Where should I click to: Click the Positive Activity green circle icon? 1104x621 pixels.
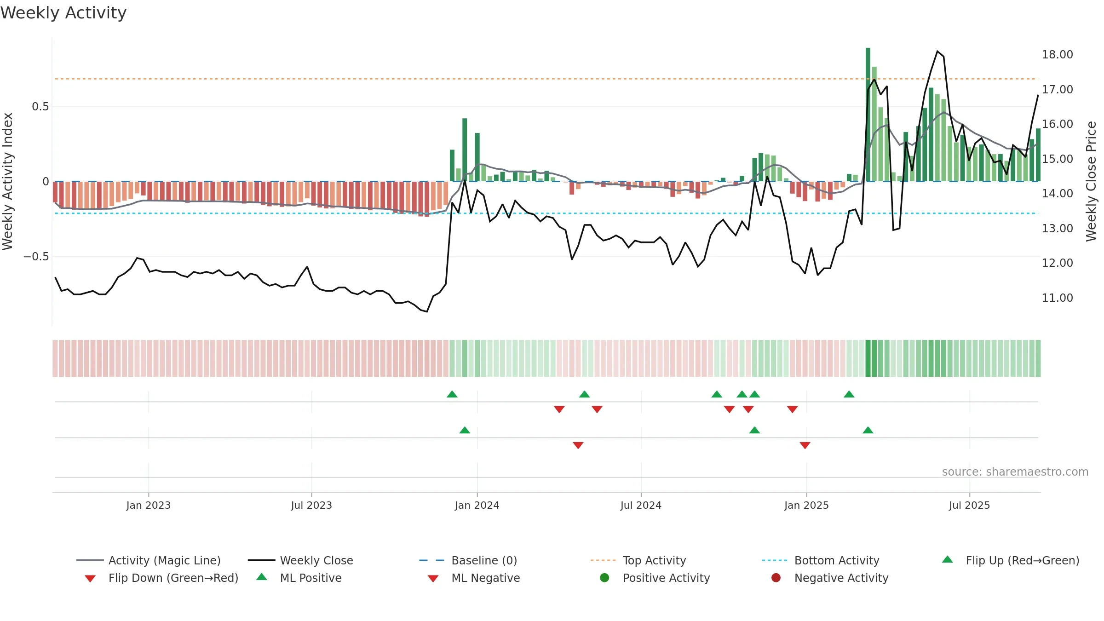point(604,577)
